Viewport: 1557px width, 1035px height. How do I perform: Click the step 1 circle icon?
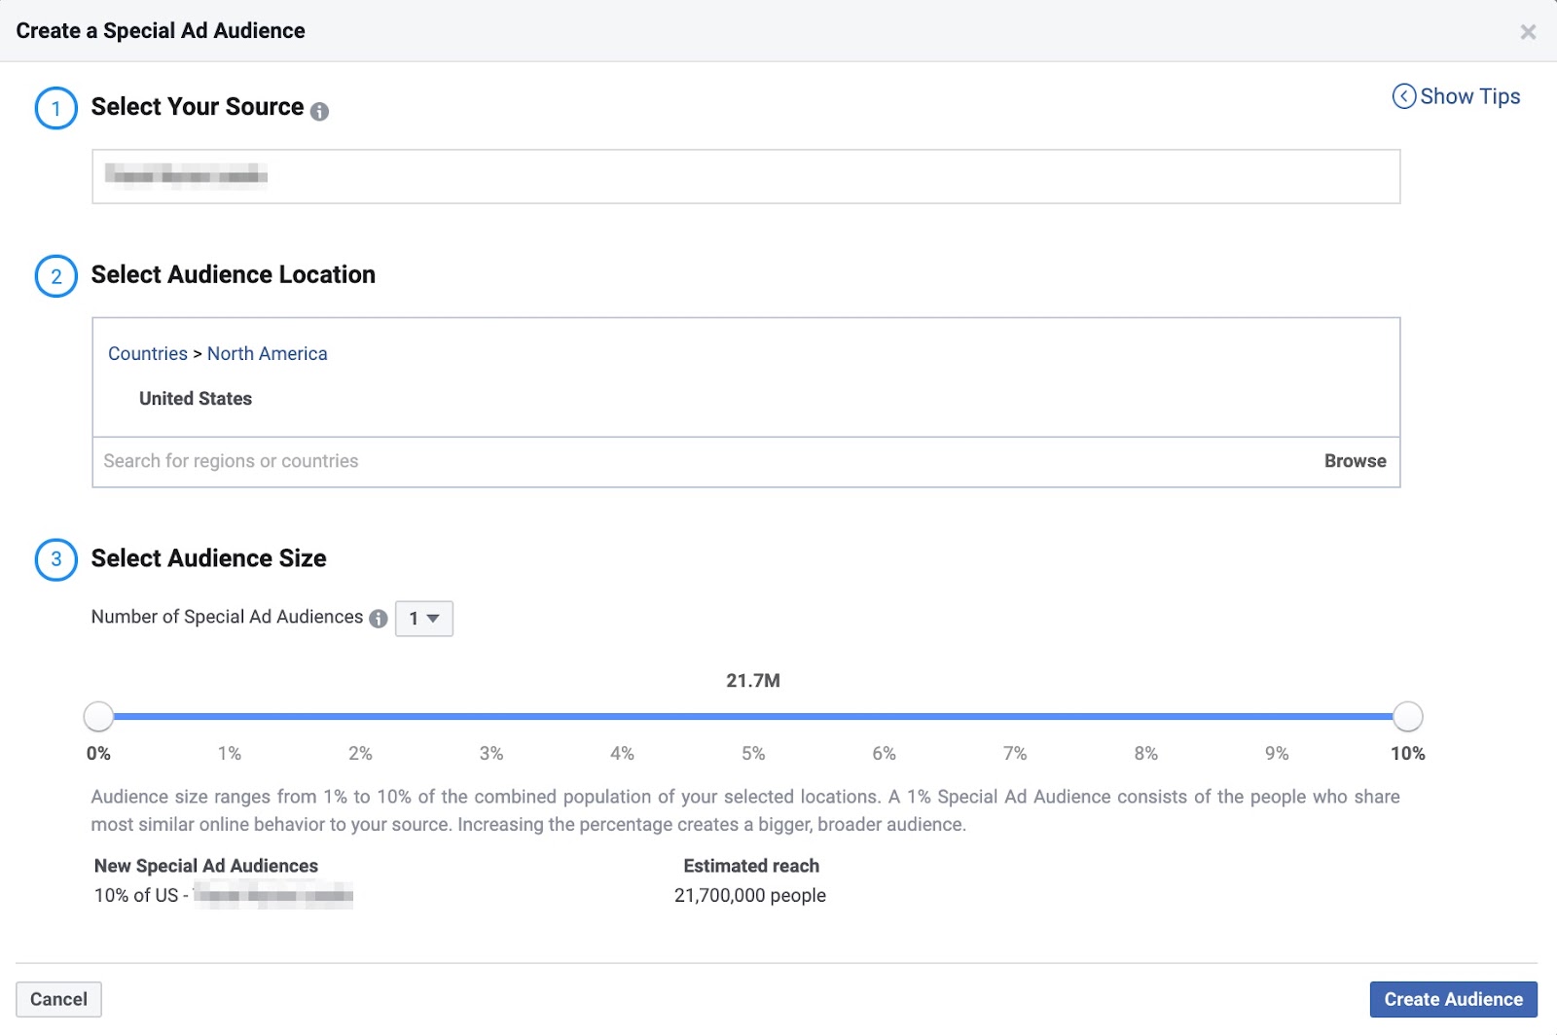pos(55,108)
